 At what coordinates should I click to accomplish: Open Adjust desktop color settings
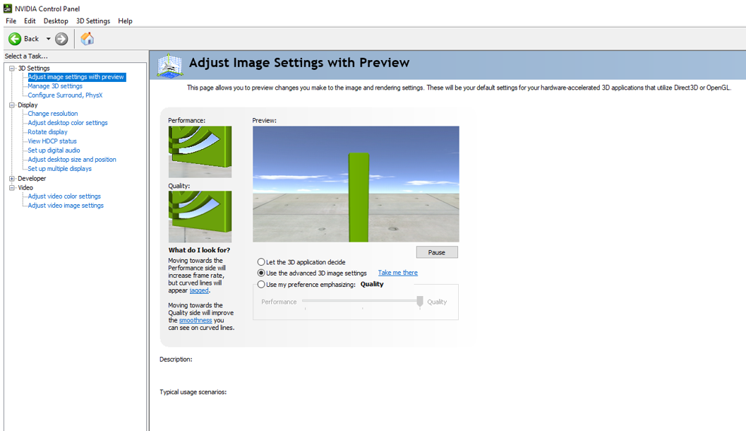tap(68, 123)
